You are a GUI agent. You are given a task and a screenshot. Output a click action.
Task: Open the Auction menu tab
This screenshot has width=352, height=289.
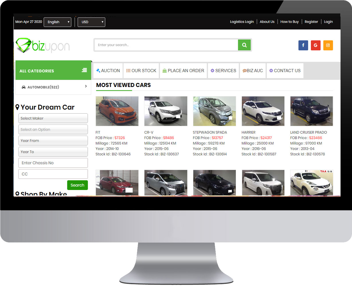108,71
